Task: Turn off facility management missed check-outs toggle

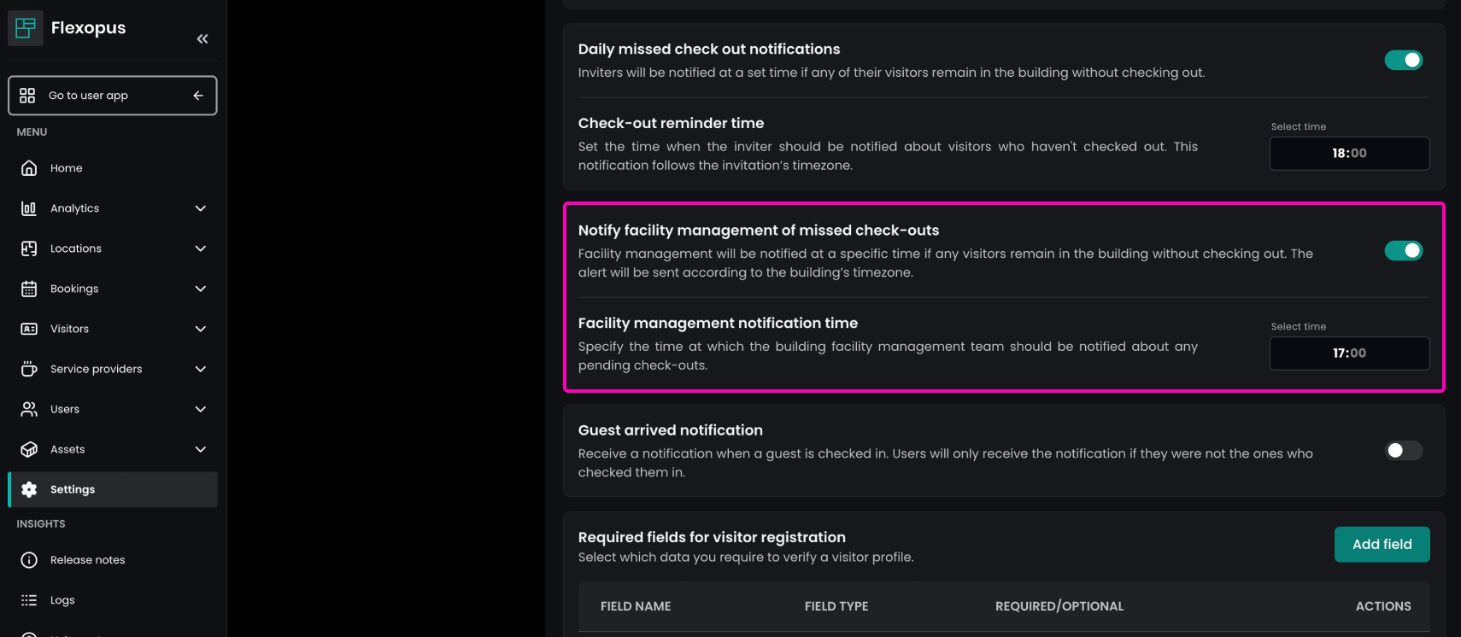Action: [x=1403, y=250]
